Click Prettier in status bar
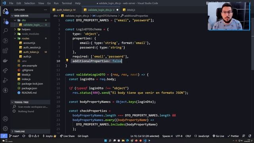 click(x=233, y=136)
